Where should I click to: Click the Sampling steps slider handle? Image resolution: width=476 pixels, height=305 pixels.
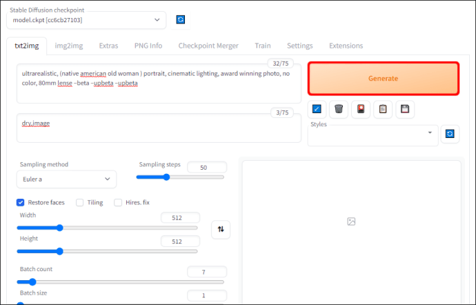(x=166, y=177)
